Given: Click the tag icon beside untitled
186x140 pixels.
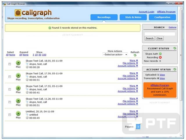Looking at the screenshot, I should 27,115.
